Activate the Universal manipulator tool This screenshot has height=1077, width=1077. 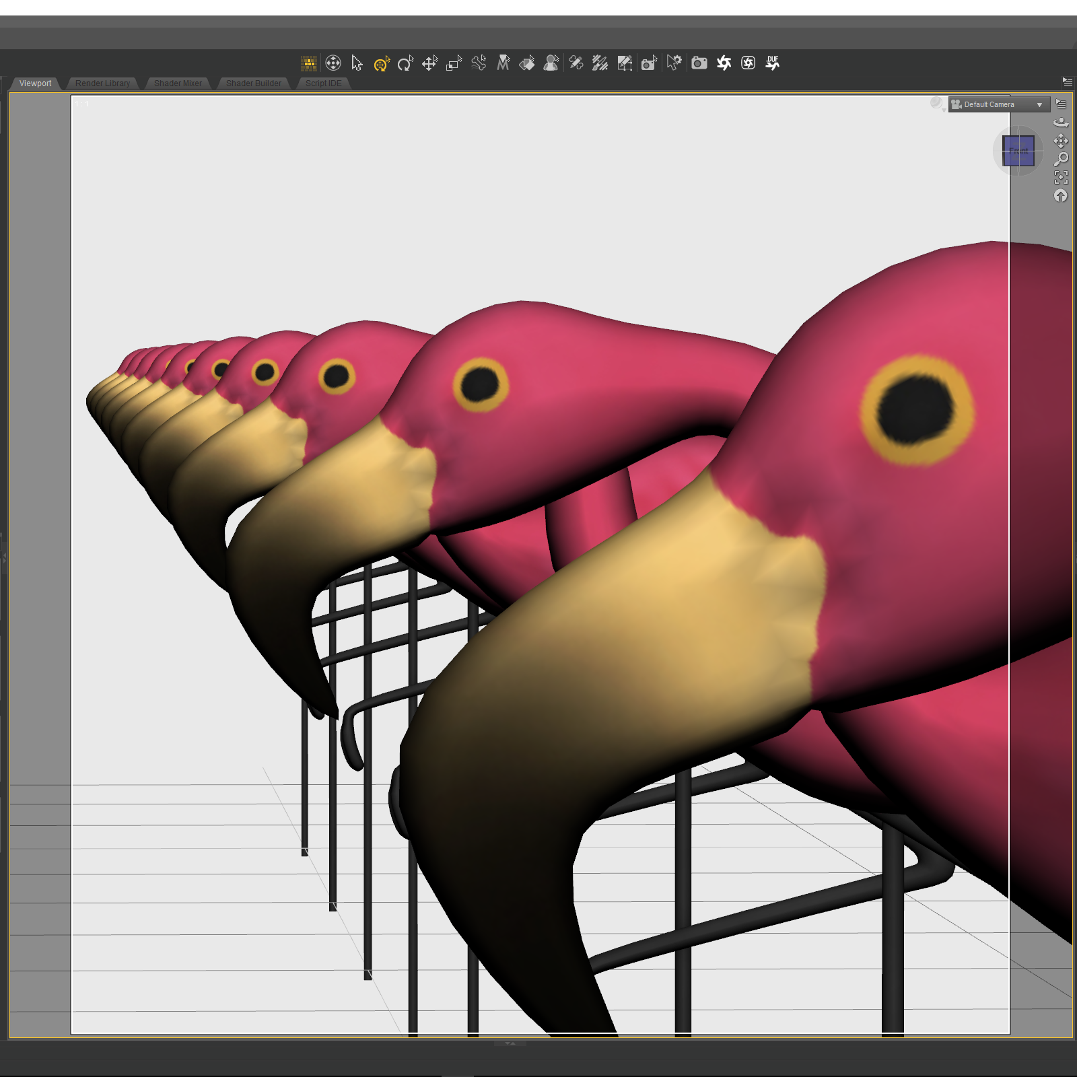(x=382, y=63)
